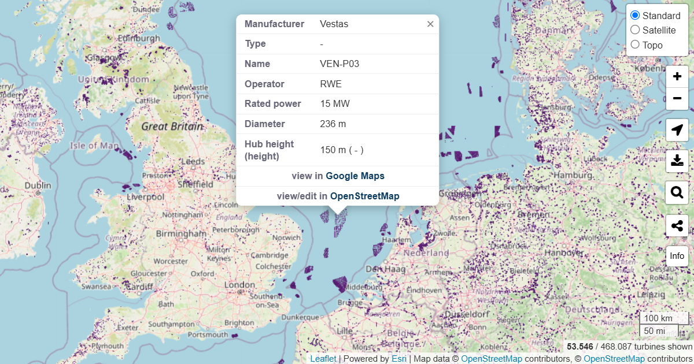Viewport: 694px width, 364px height.
Task: Click the Southampton label on map
Action: [171, 324]
